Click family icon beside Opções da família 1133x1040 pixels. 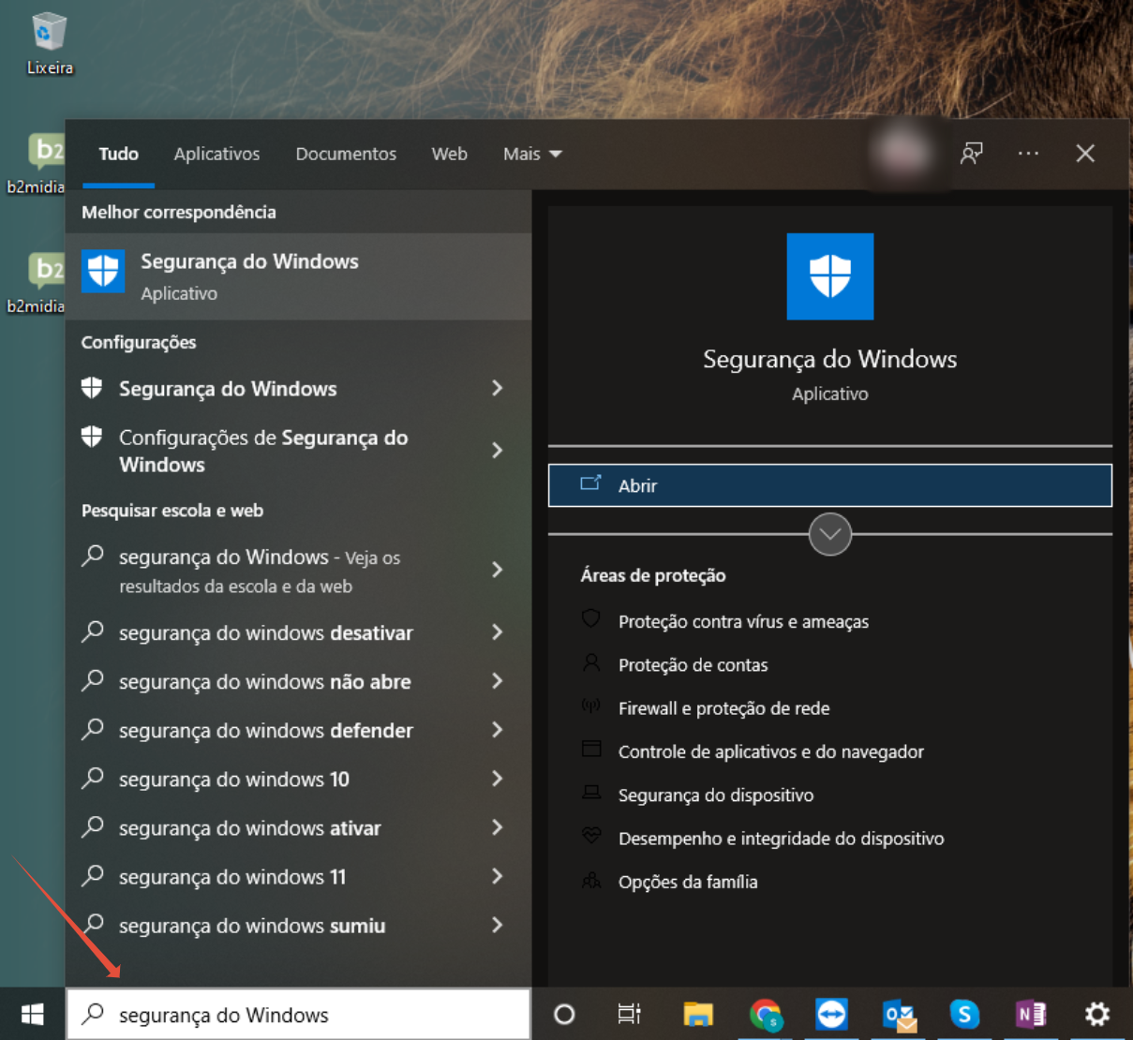(591, 880)
